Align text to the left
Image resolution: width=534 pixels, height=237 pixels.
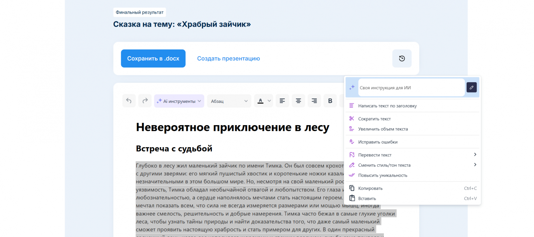[x=282, y=101]
